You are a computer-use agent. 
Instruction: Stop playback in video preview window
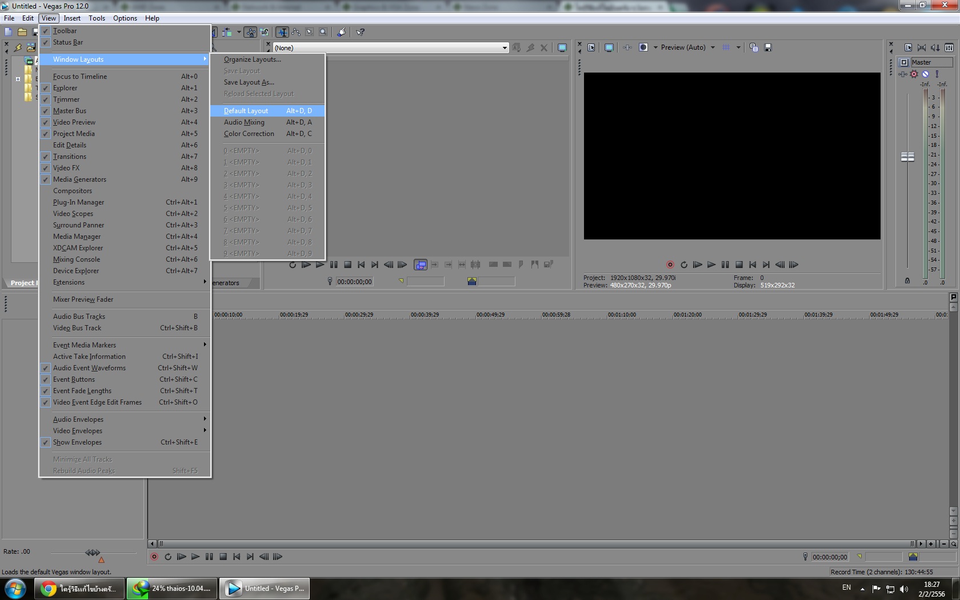[739, 265]
